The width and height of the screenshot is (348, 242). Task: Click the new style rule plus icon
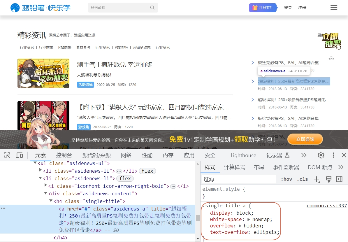317,179
